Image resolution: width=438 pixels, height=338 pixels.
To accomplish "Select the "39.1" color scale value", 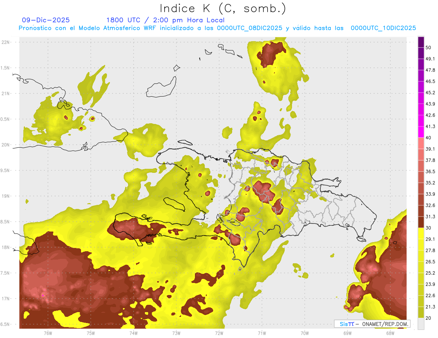I will (x=430, y=149).
